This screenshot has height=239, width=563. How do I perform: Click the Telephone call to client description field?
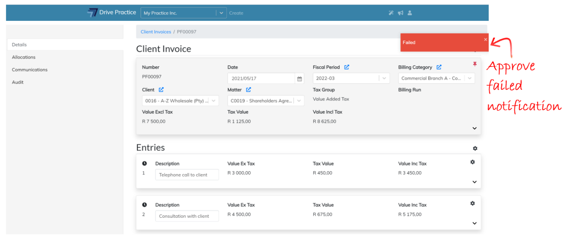(x=187, y=175)
